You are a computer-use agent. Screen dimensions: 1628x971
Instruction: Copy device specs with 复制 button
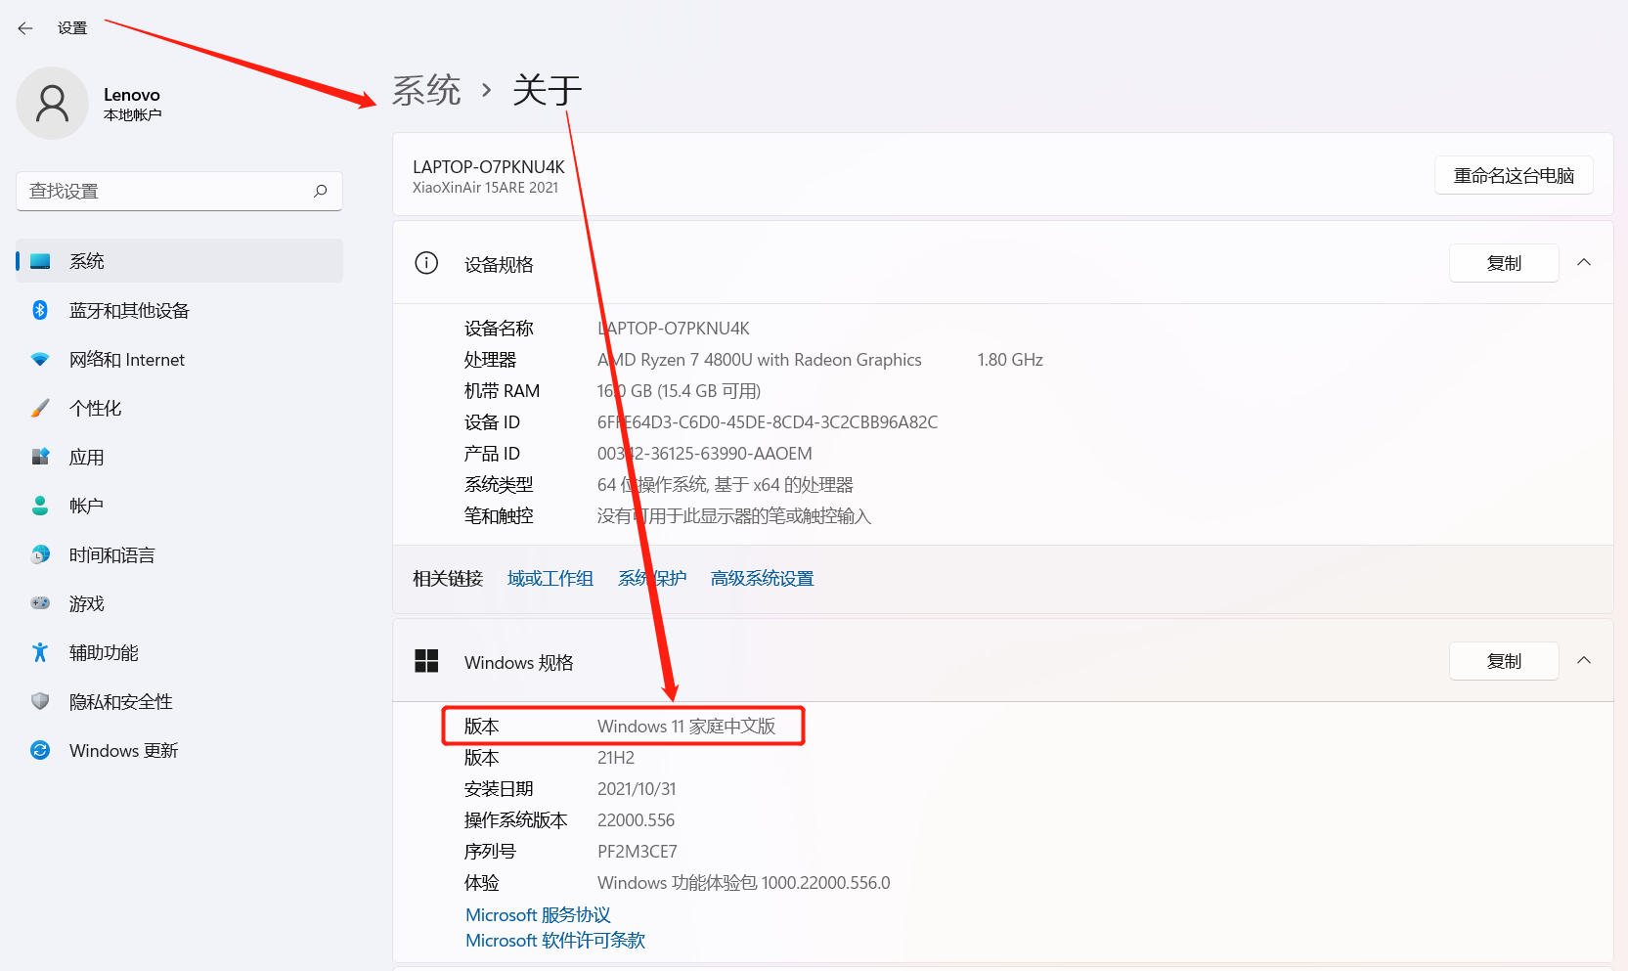pyautogui.click(x=1504, y=263)
